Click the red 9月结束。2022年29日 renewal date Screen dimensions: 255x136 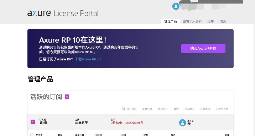coord(127,123)
